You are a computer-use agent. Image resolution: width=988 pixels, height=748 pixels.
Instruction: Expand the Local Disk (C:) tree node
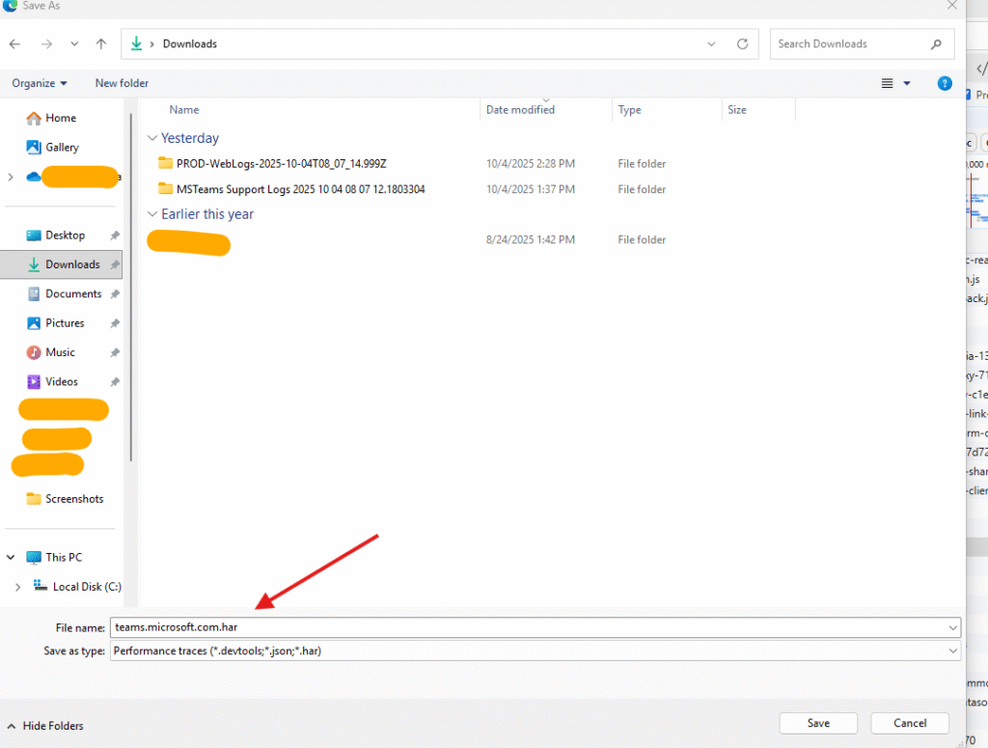click(16, 587)
